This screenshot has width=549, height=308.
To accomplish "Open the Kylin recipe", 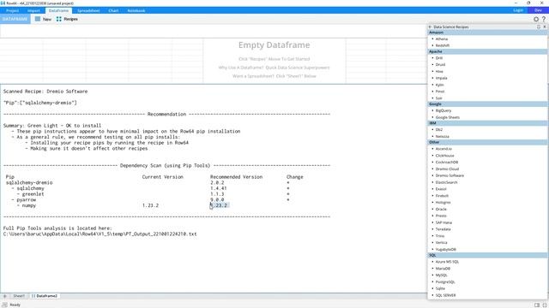I will click(439, 85).
